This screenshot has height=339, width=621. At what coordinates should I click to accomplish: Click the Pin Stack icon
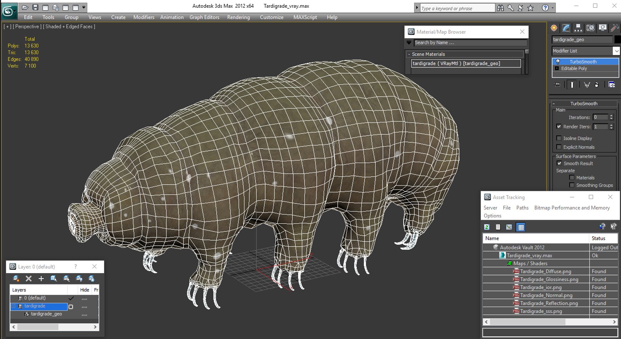(557, 85)
